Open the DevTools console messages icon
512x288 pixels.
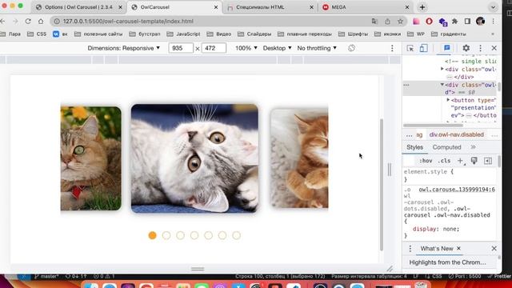coord(447,48)
